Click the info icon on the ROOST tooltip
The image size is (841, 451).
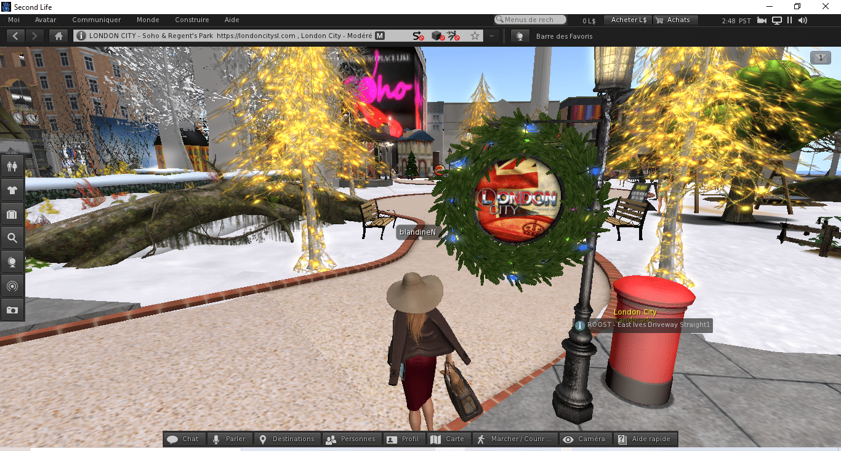coord(579,325)
